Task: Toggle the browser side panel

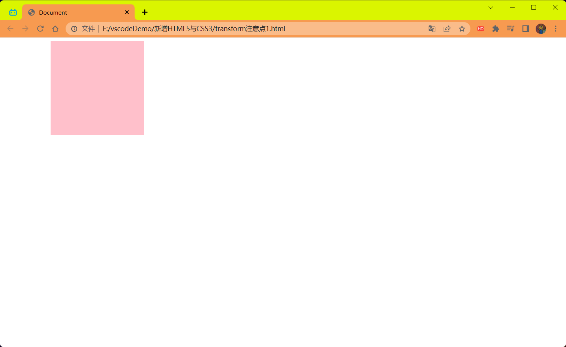Action: click(x=526, y=29)
